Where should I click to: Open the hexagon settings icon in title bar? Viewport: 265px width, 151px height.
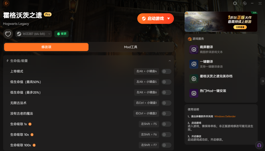[245, 3]
